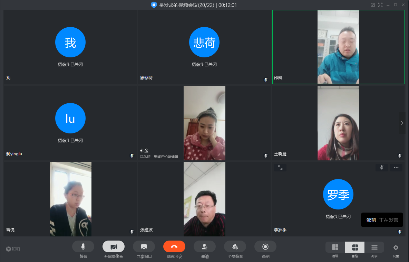Click the meeting security shield icon
The width and height of the screenshot is (409, 262).
(x=154, y=5)
